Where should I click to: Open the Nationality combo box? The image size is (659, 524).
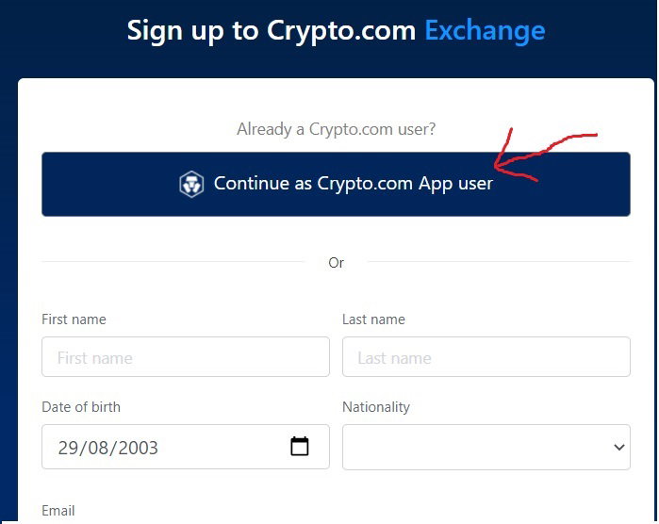486,447
